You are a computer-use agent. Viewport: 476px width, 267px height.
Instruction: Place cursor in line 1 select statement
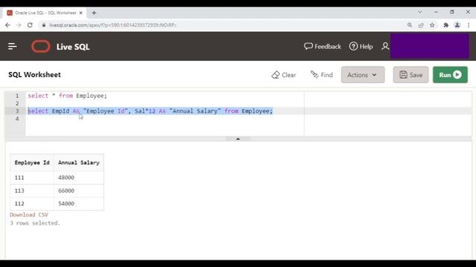(68, 96)
